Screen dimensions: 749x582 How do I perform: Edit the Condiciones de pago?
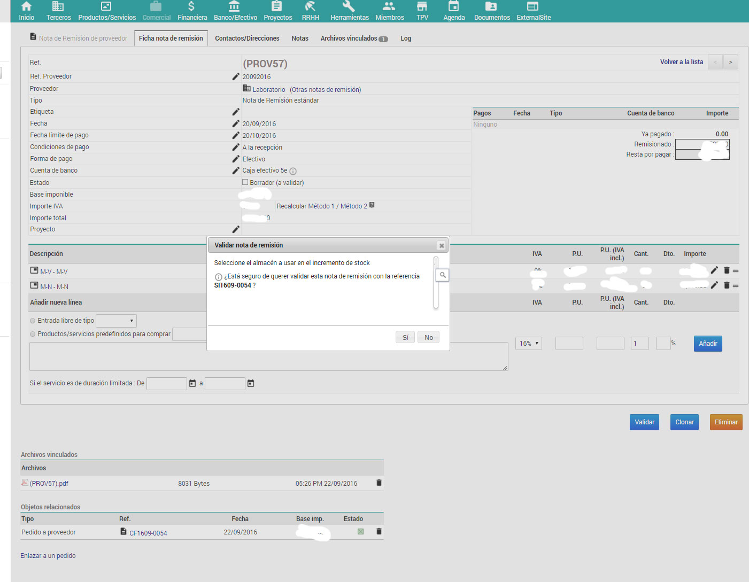click(x=236, y=147)
